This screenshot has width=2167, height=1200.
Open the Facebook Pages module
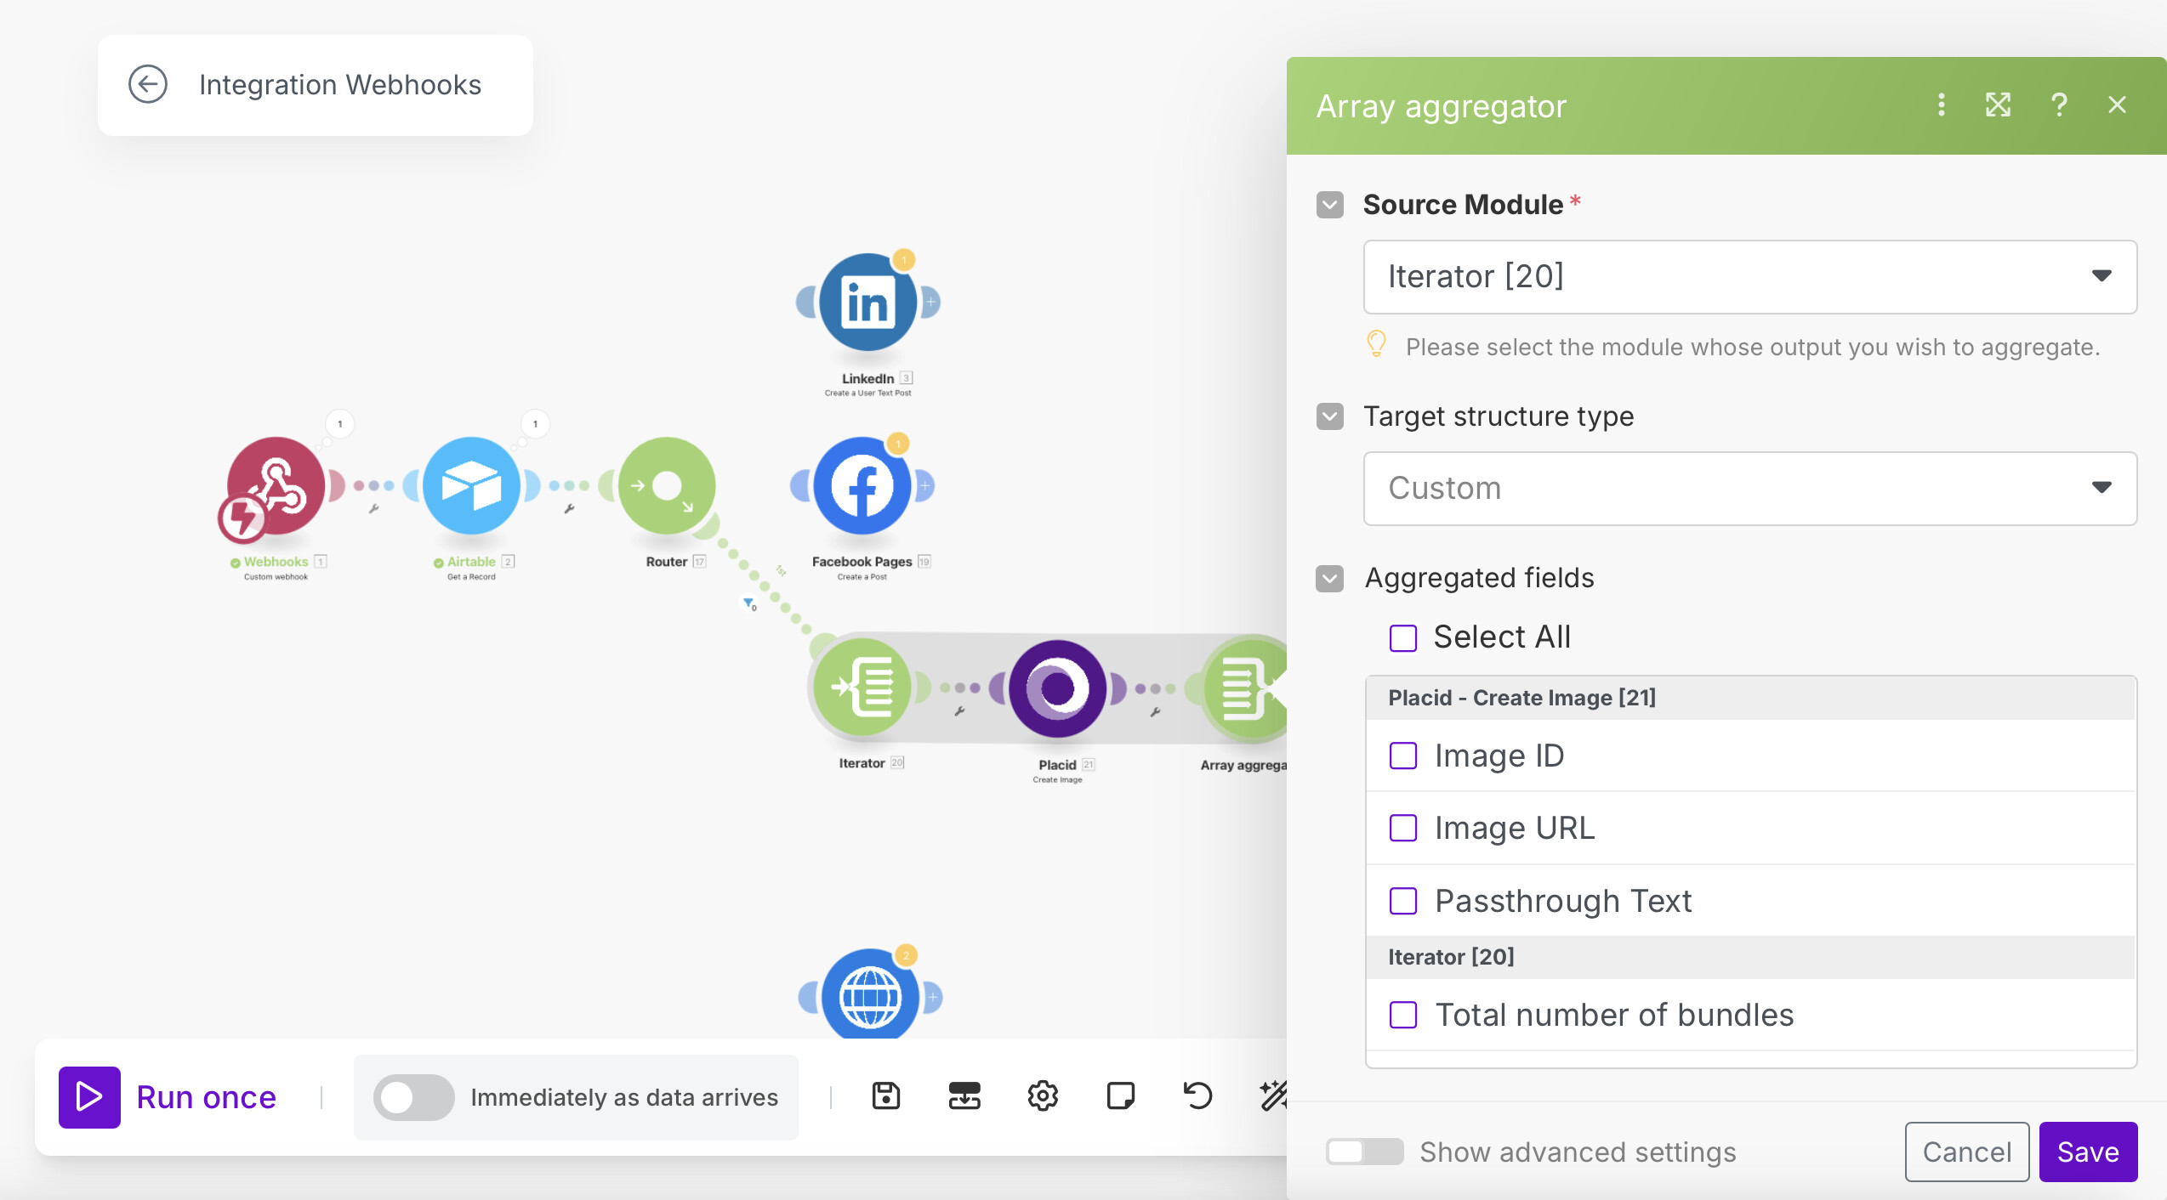point(862,487)
